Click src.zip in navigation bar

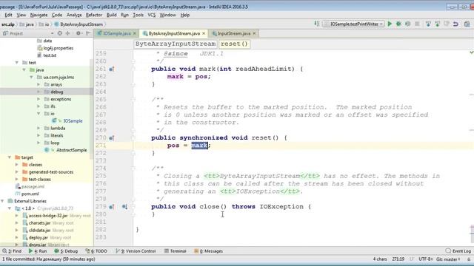tap(8, 24)
